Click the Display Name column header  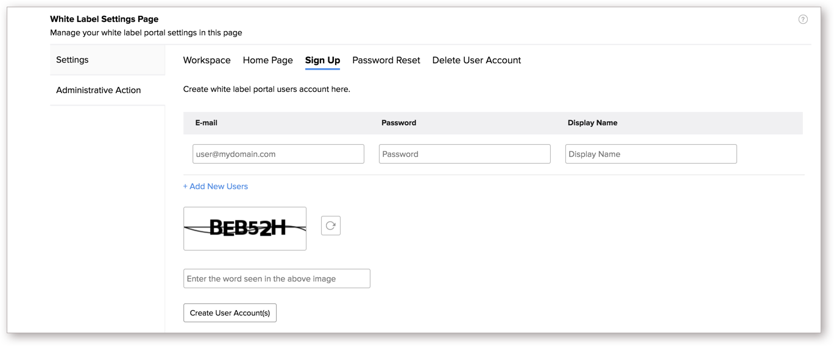[x=592, y=123]
